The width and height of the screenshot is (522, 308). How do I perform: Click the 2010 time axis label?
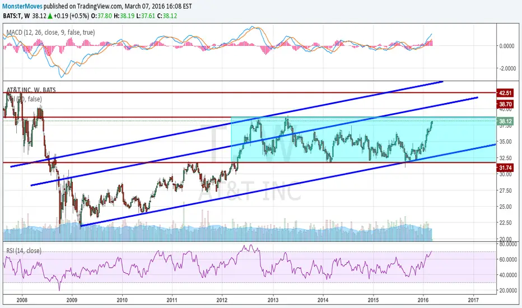coord(122,300)
